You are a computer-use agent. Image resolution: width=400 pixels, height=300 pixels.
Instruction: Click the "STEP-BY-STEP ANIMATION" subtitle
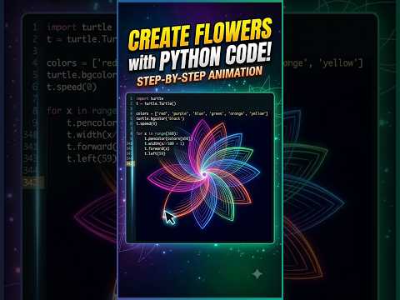pyautogui.click(x=199, y=76)
